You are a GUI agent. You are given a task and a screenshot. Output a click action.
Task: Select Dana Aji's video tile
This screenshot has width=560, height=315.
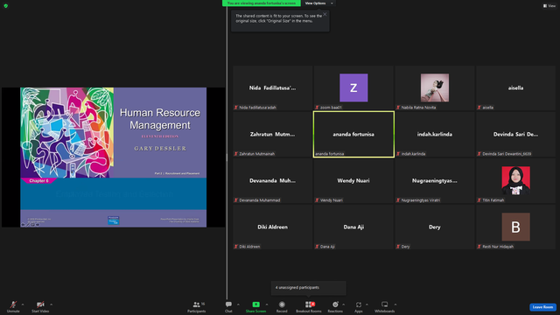pos(353,227)
